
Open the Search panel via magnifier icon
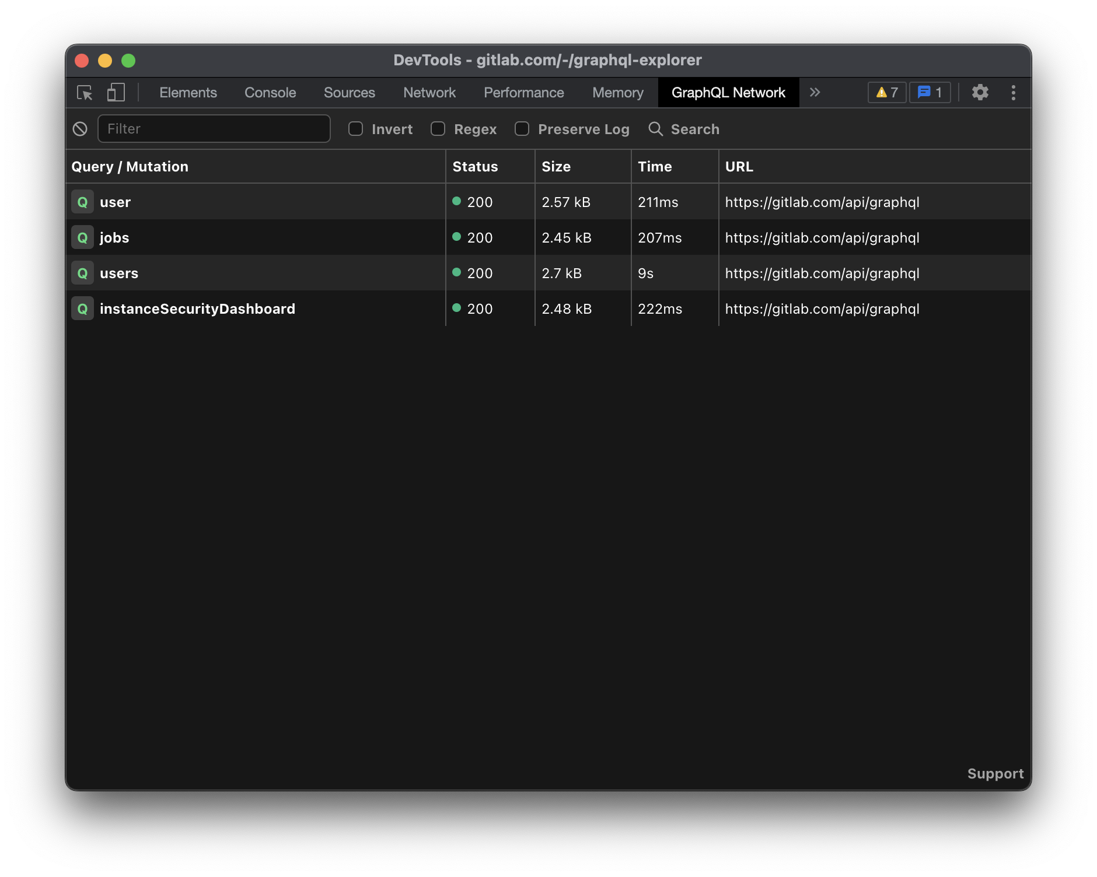click(656, 129)
